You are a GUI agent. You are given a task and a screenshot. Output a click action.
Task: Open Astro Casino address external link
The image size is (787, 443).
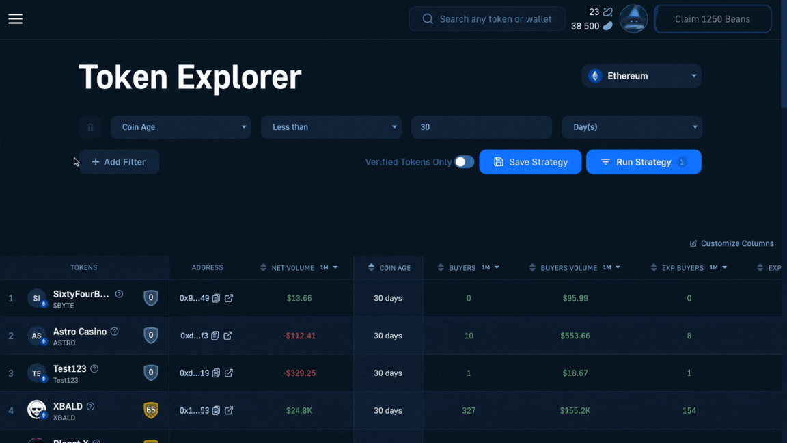point(228,336)
